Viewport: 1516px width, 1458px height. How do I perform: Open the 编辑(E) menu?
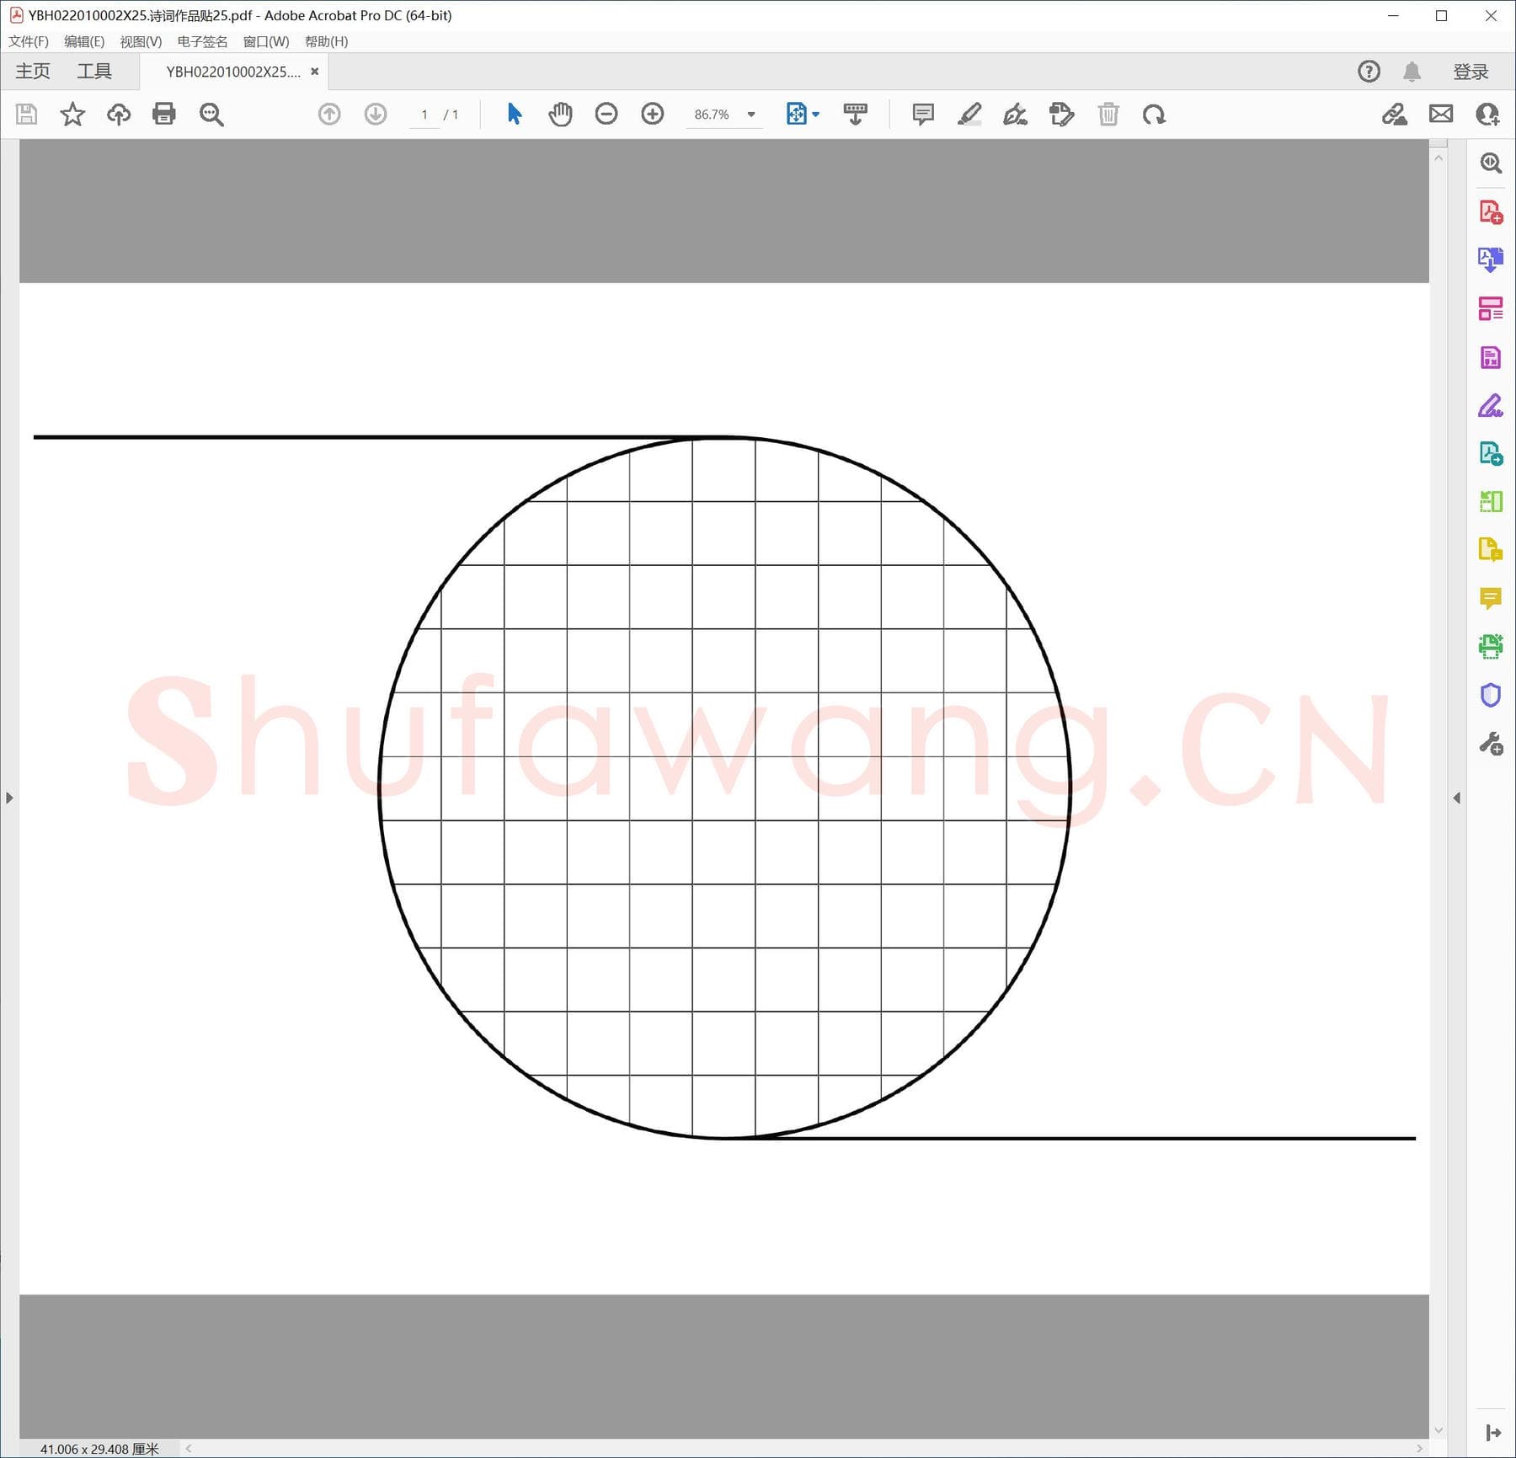point(84,41)
